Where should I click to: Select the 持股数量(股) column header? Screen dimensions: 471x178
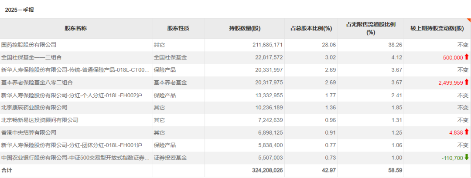(x=245, y=28)
